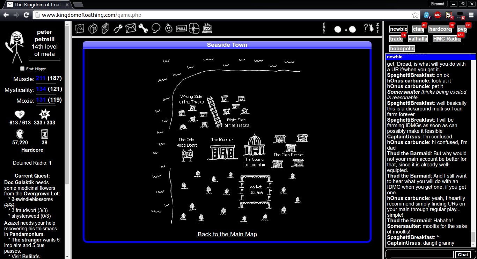Click the hourglass adventures icon
This screenshot has width=477, height=259.
pos(44,134)
